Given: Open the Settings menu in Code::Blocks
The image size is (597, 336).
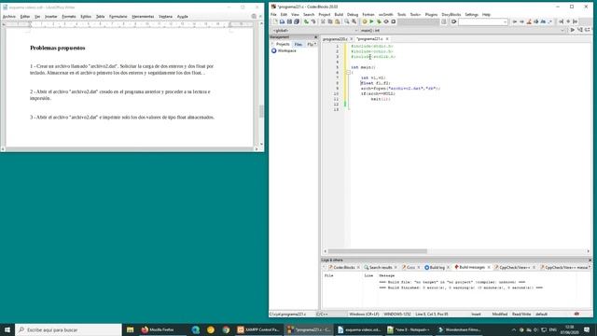Looking at the screenshot, I should pos(471,15).
